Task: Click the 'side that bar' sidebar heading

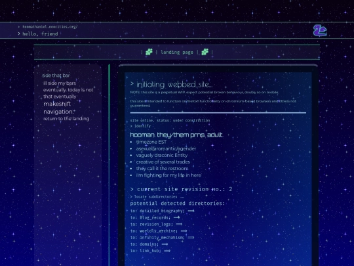Action: coord(56,76)
